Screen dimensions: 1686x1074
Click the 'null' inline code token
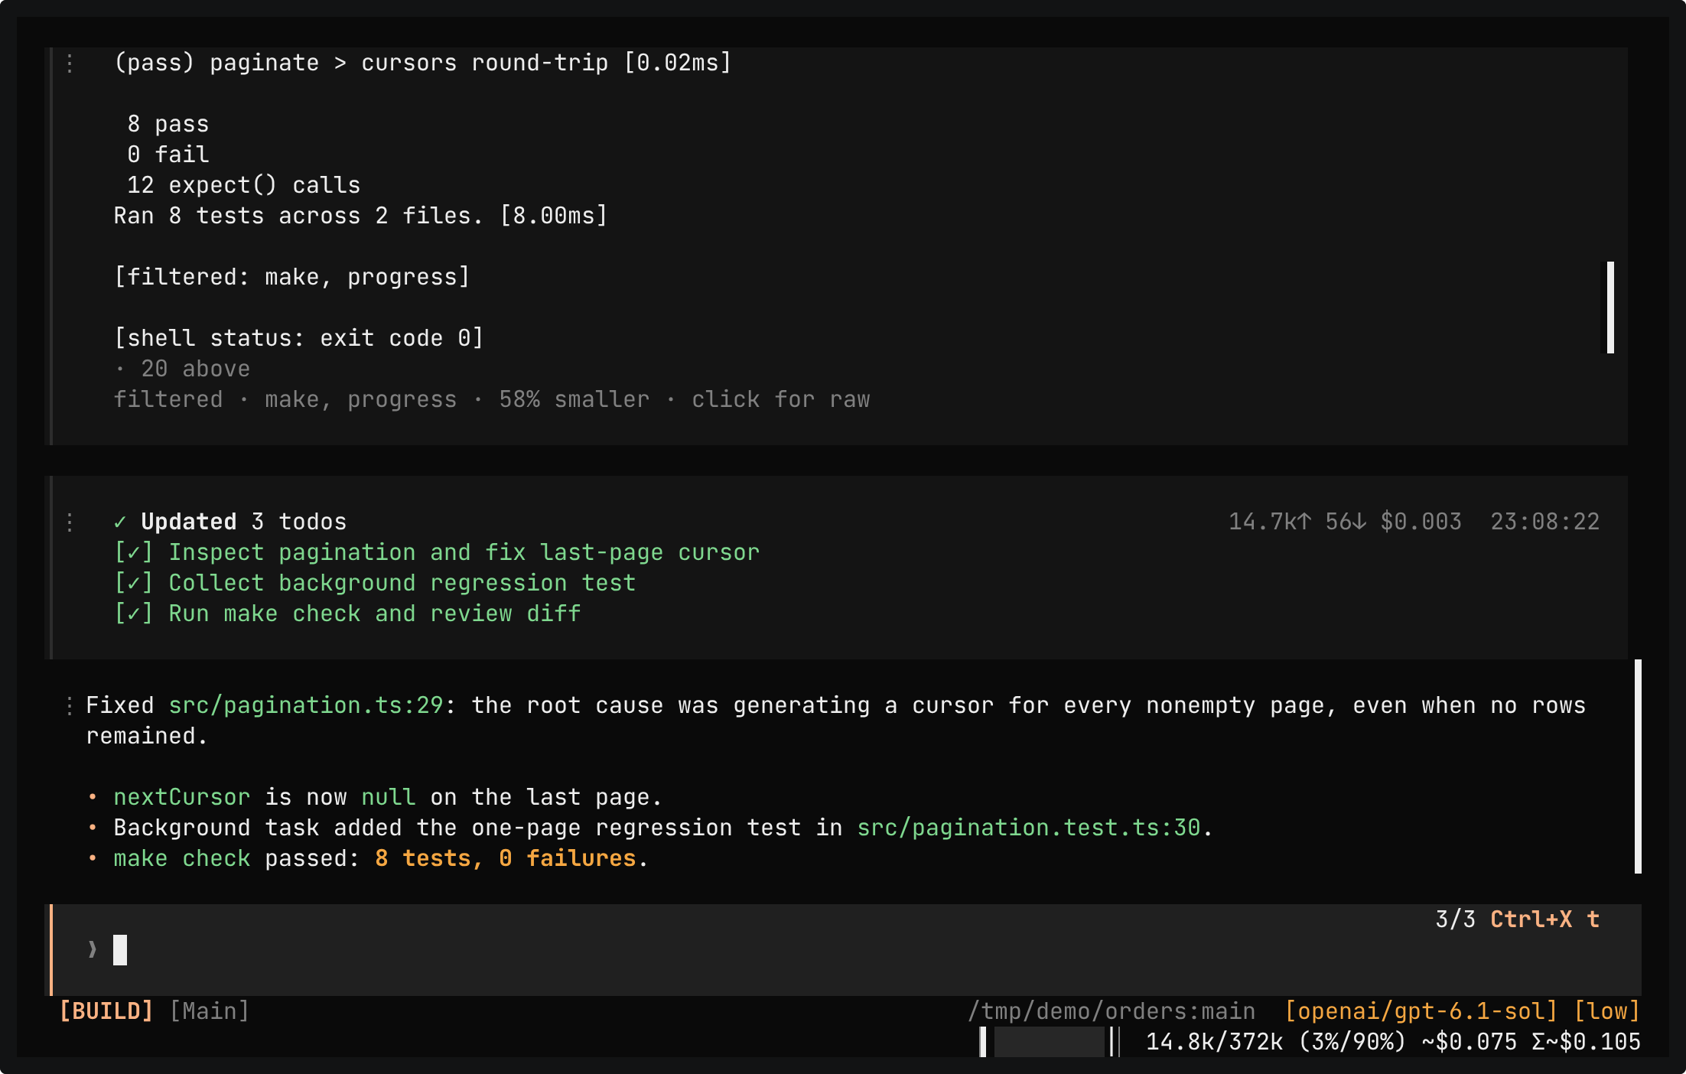click(389, 797)
